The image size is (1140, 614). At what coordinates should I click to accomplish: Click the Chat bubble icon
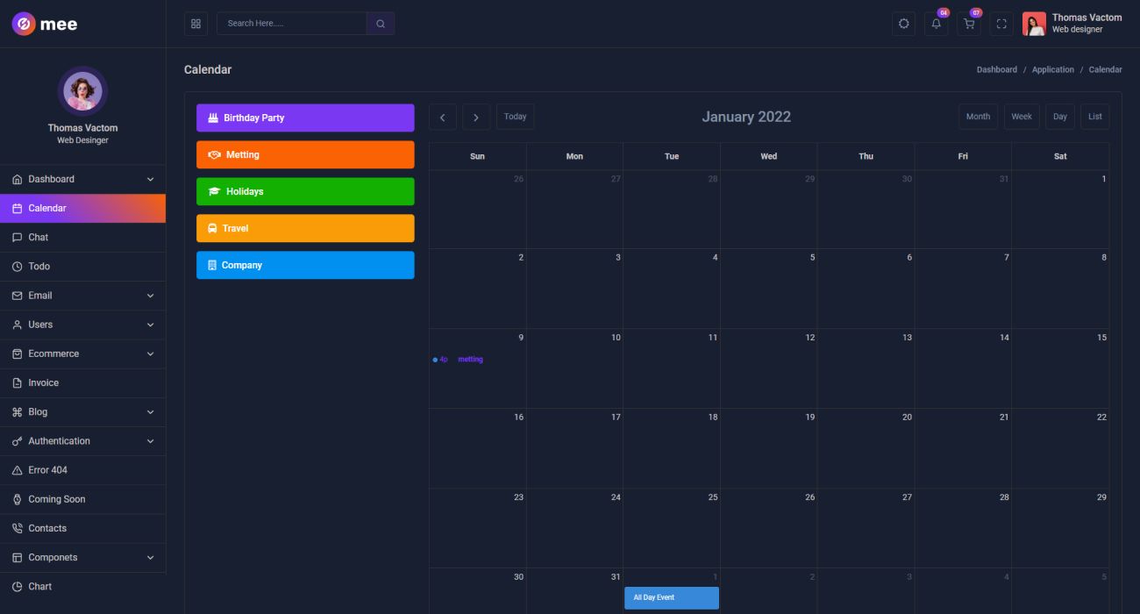pyautogui.click(x=17, y=238)
